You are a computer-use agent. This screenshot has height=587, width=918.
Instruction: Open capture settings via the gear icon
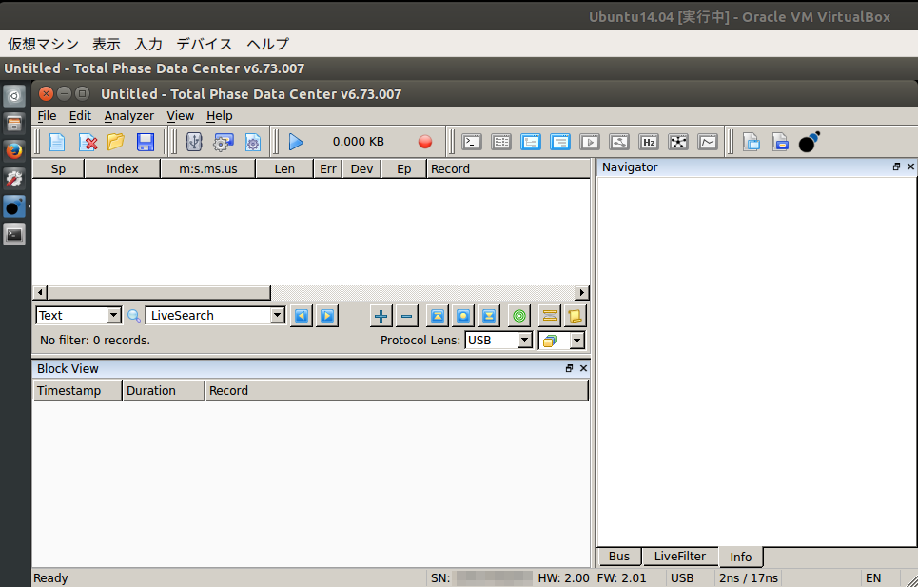[222, 141]
